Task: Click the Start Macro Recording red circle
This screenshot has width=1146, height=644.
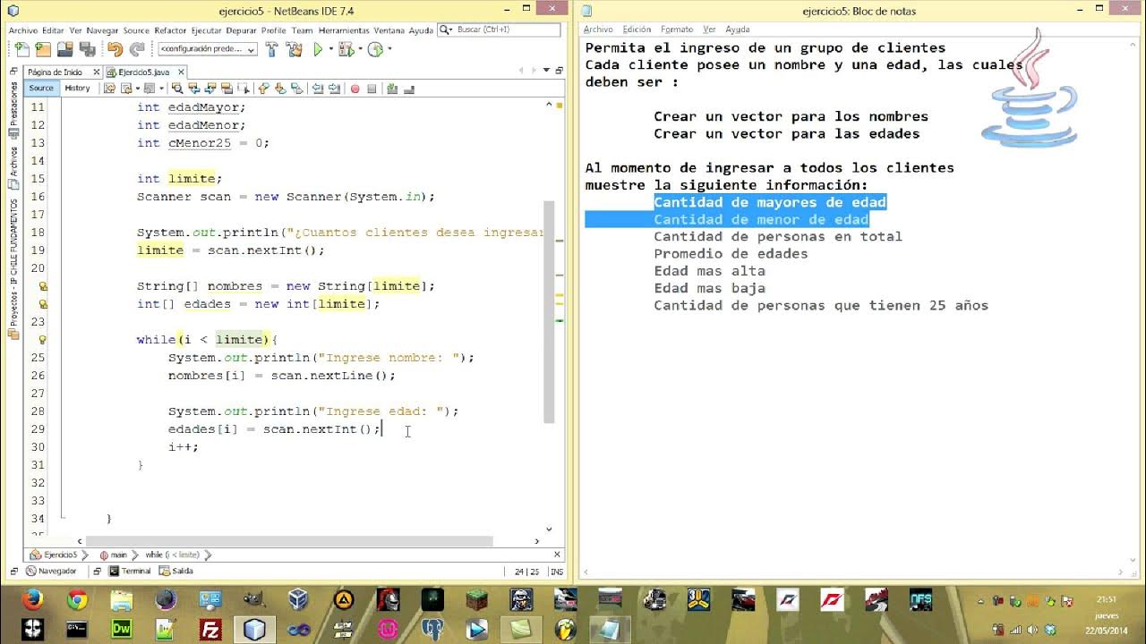Action: pos(355,89)
